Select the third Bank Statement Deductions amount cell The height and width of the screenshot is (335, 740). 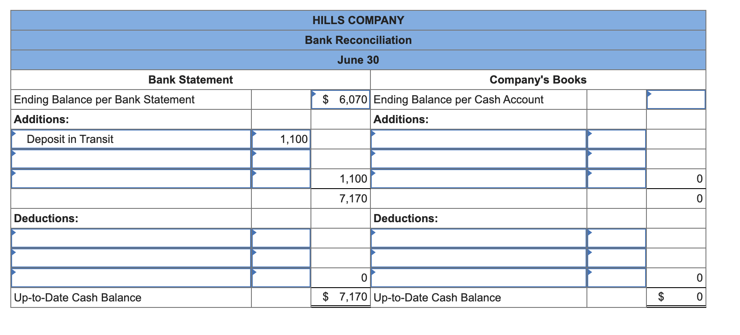tap(281, 278)
